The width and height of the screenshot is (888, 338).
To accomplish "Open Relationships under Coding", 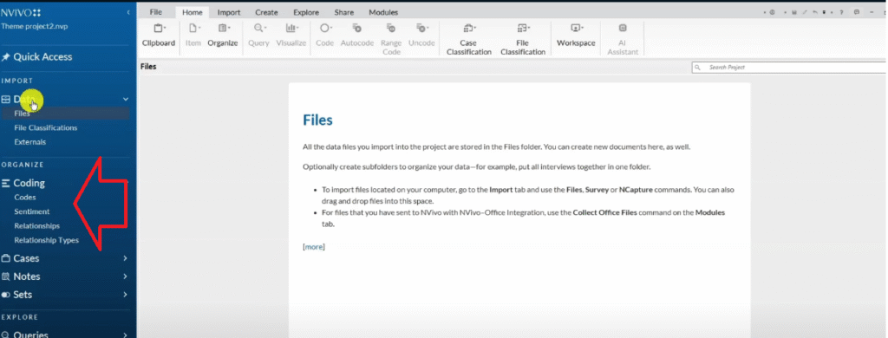I will [x=36, y=226].
